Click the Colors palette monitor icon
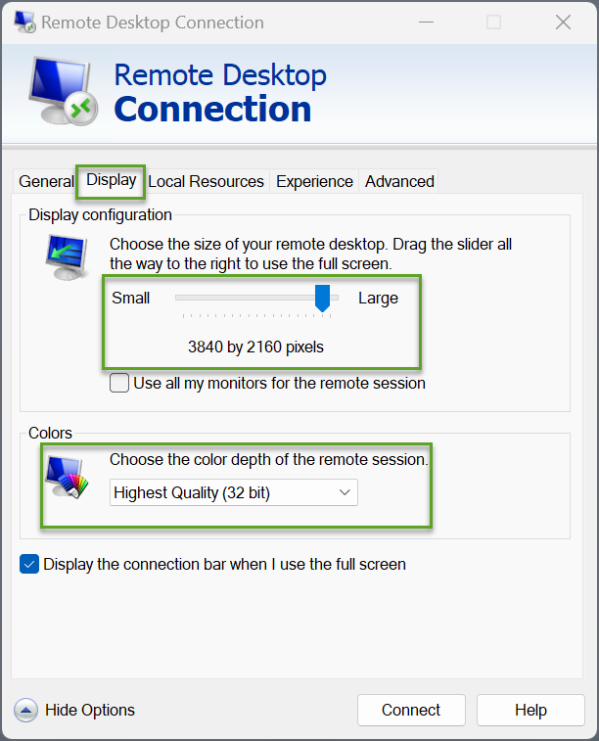 tap(67, 477)
